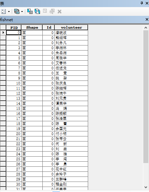Click the Switch Selection icon
This screenshot has height=192, width=149.
point(37,11)
